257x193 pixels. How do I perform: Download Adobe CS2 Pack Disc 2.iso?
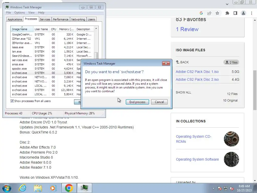tap(197, 79)
